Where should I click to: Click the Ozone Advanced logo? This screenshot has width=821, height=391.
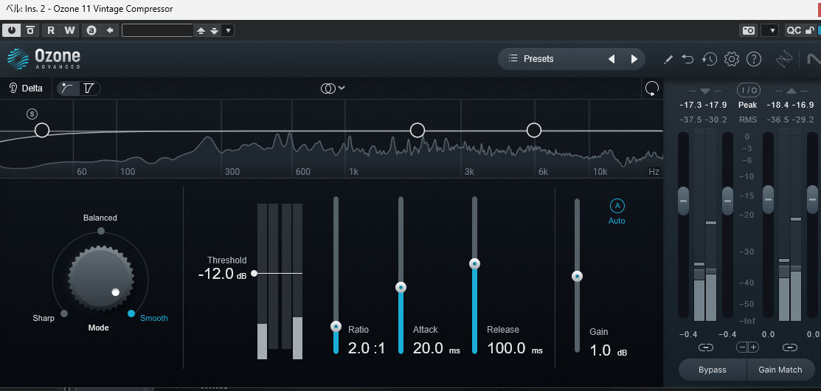44,58
